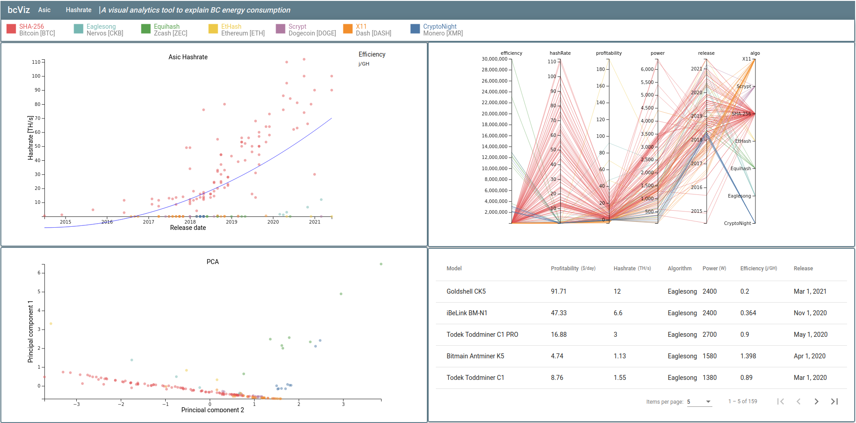Go to the first table page
This screenshot has width=856, height=423.
click(x=781, y=401)
